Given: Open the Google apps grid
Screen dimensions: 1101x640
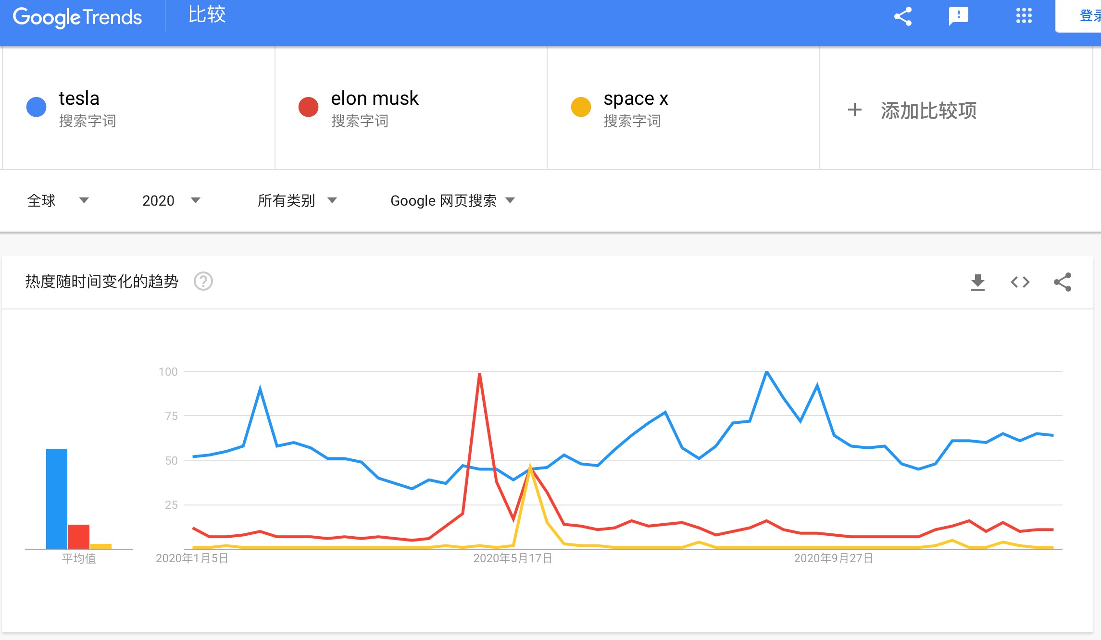Looking at the screenshot, I should 1024,16.
